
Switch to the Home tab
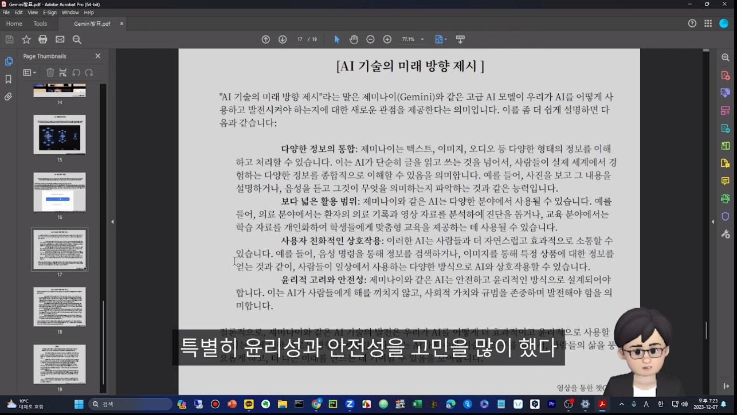click(x=14, y=24)
